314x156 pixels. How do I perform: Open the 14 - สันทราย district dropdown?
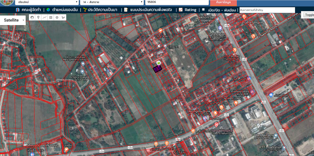[112, 2]
